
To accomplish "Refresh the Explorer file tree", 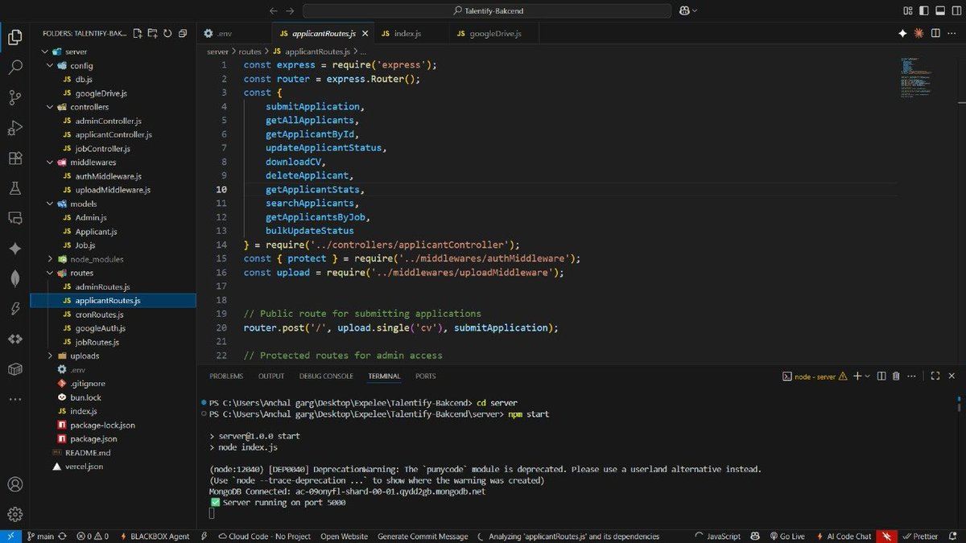I will (167, 34).
